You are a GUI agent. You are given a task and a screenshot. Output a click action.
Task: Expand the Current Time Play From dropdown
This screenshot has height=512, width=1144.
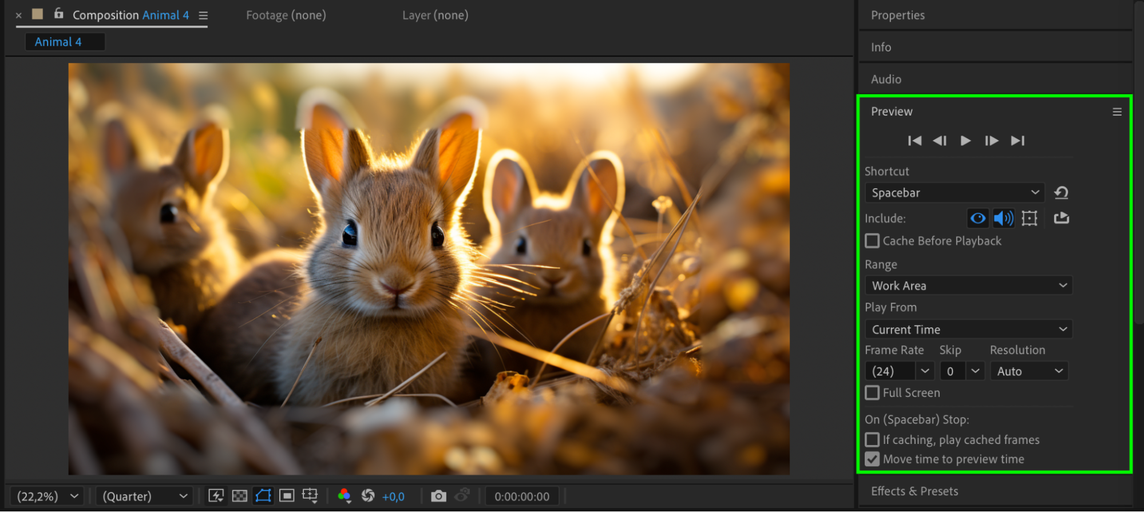click(x=968, y=330)
